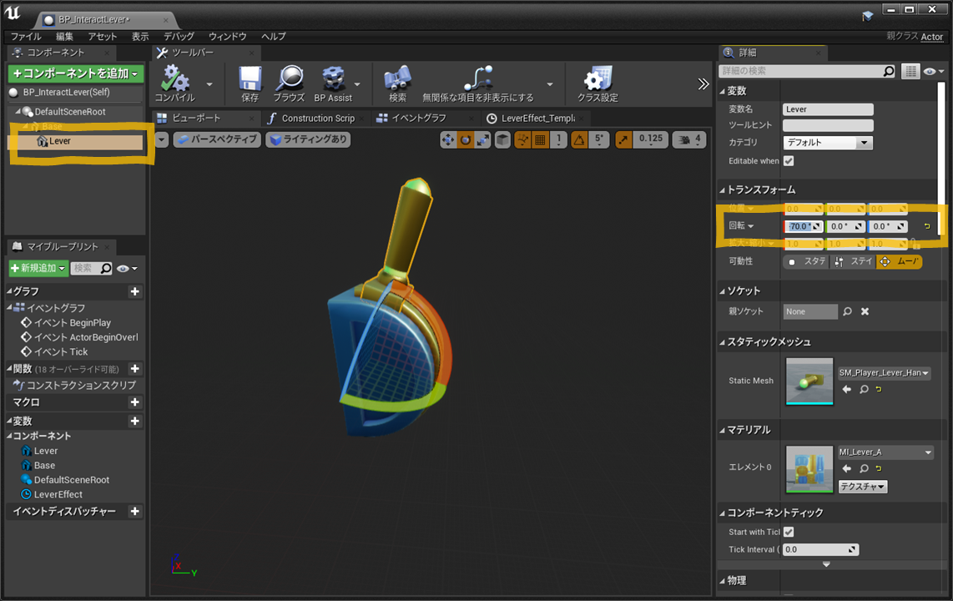Viewport: 953px width, 601px height.
Task: Click the Tick Interval value field
Action: click(820, 549)
